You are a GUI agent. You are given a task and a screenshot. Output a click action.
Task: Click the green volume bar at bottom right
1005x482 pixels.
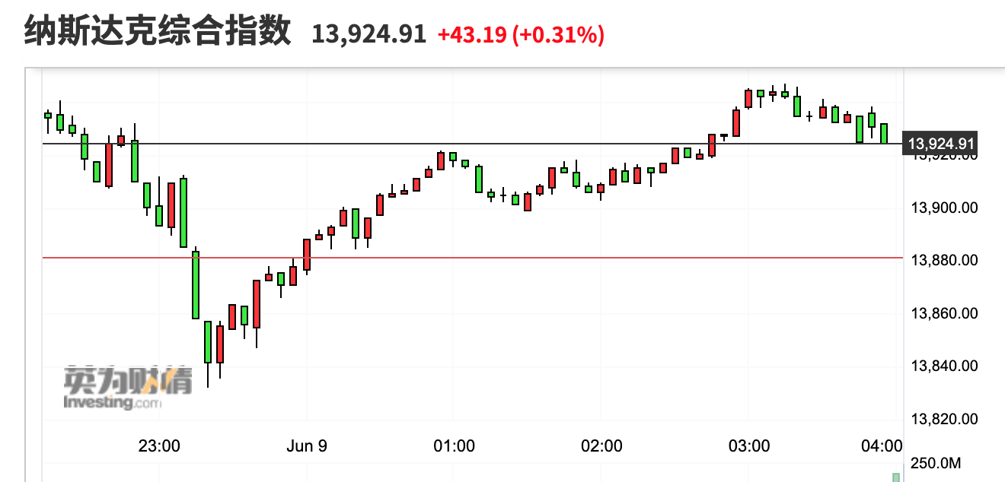[x=896, y=477]
